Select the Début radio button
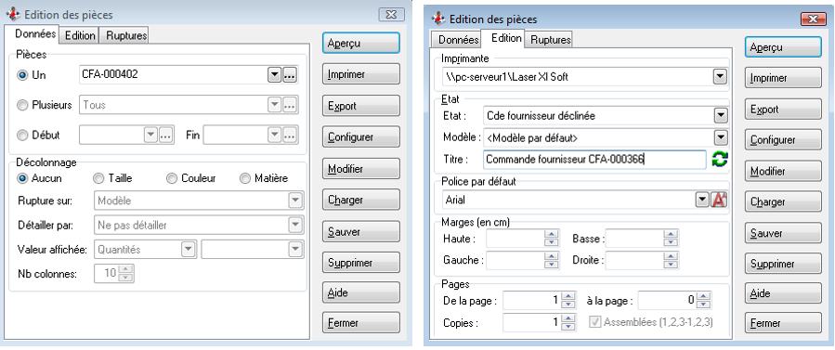 pyautogui.click(x=22, y=136)
